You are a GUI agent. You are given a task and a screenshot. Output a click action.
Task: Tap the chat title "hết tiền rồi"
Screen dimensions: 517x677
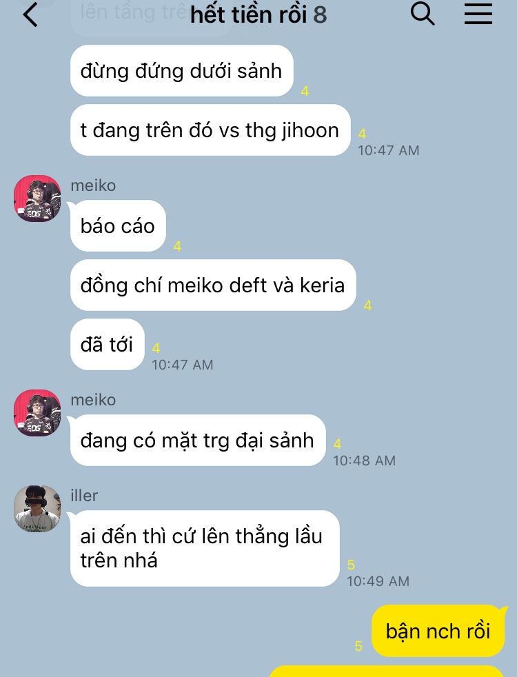pyautogui.click(x=248, y=14)
